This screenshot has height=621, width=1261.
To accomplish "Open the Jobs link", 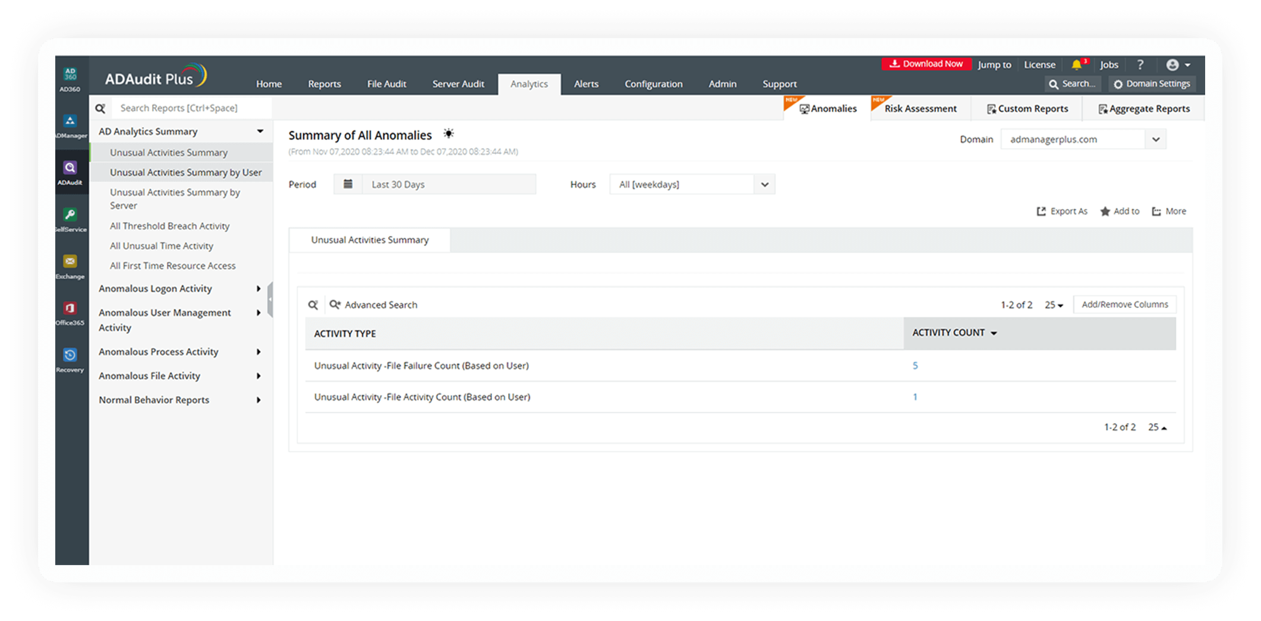I will [x=1109, y=65].
